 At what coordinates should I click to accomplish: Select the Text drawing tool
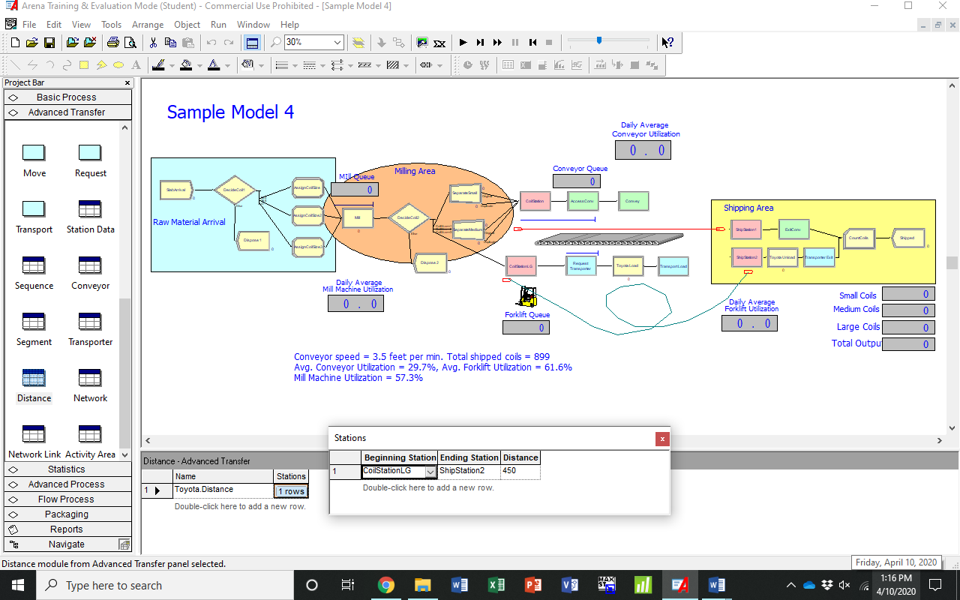pyautogui.click(x=136, y=65)
